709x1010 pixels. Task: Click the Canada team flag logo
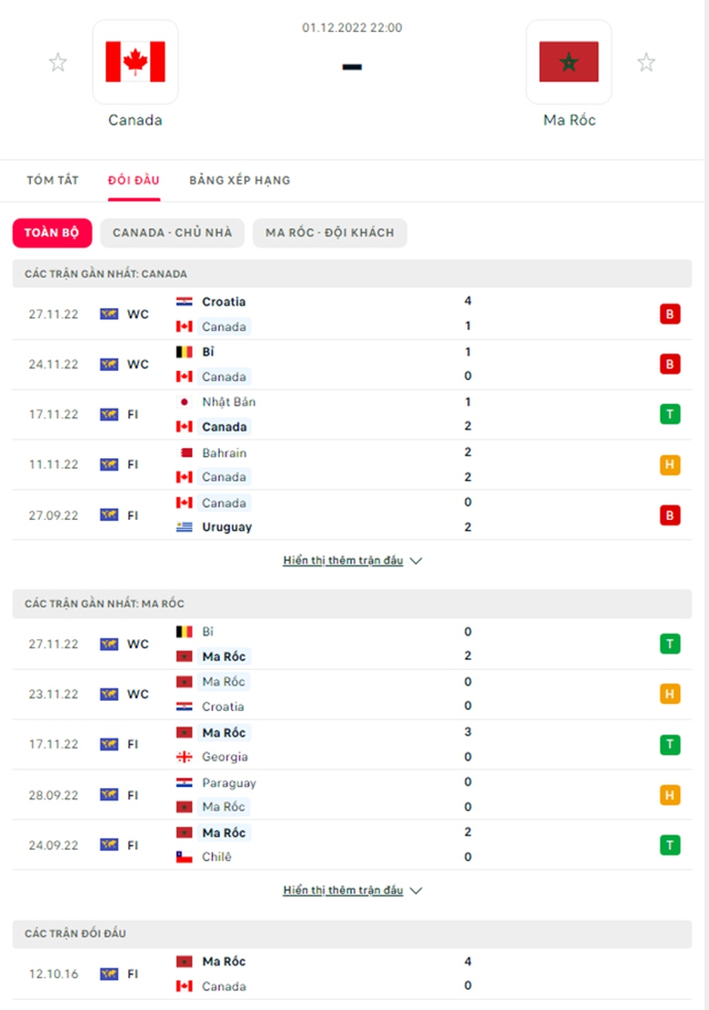(135, 62)
